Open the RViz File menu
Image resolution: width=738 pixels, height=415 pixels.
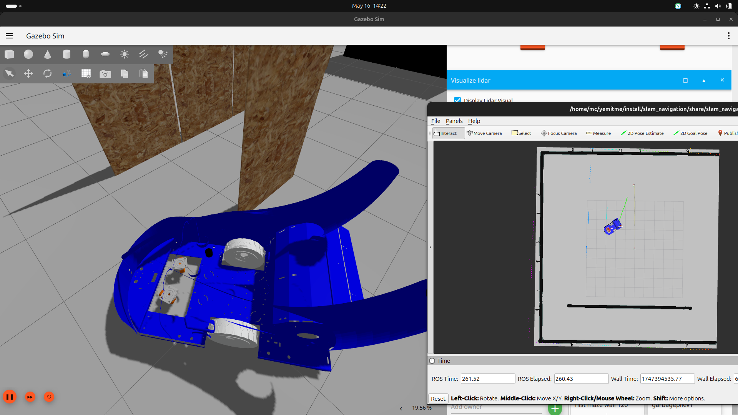(x=435, y=121)
